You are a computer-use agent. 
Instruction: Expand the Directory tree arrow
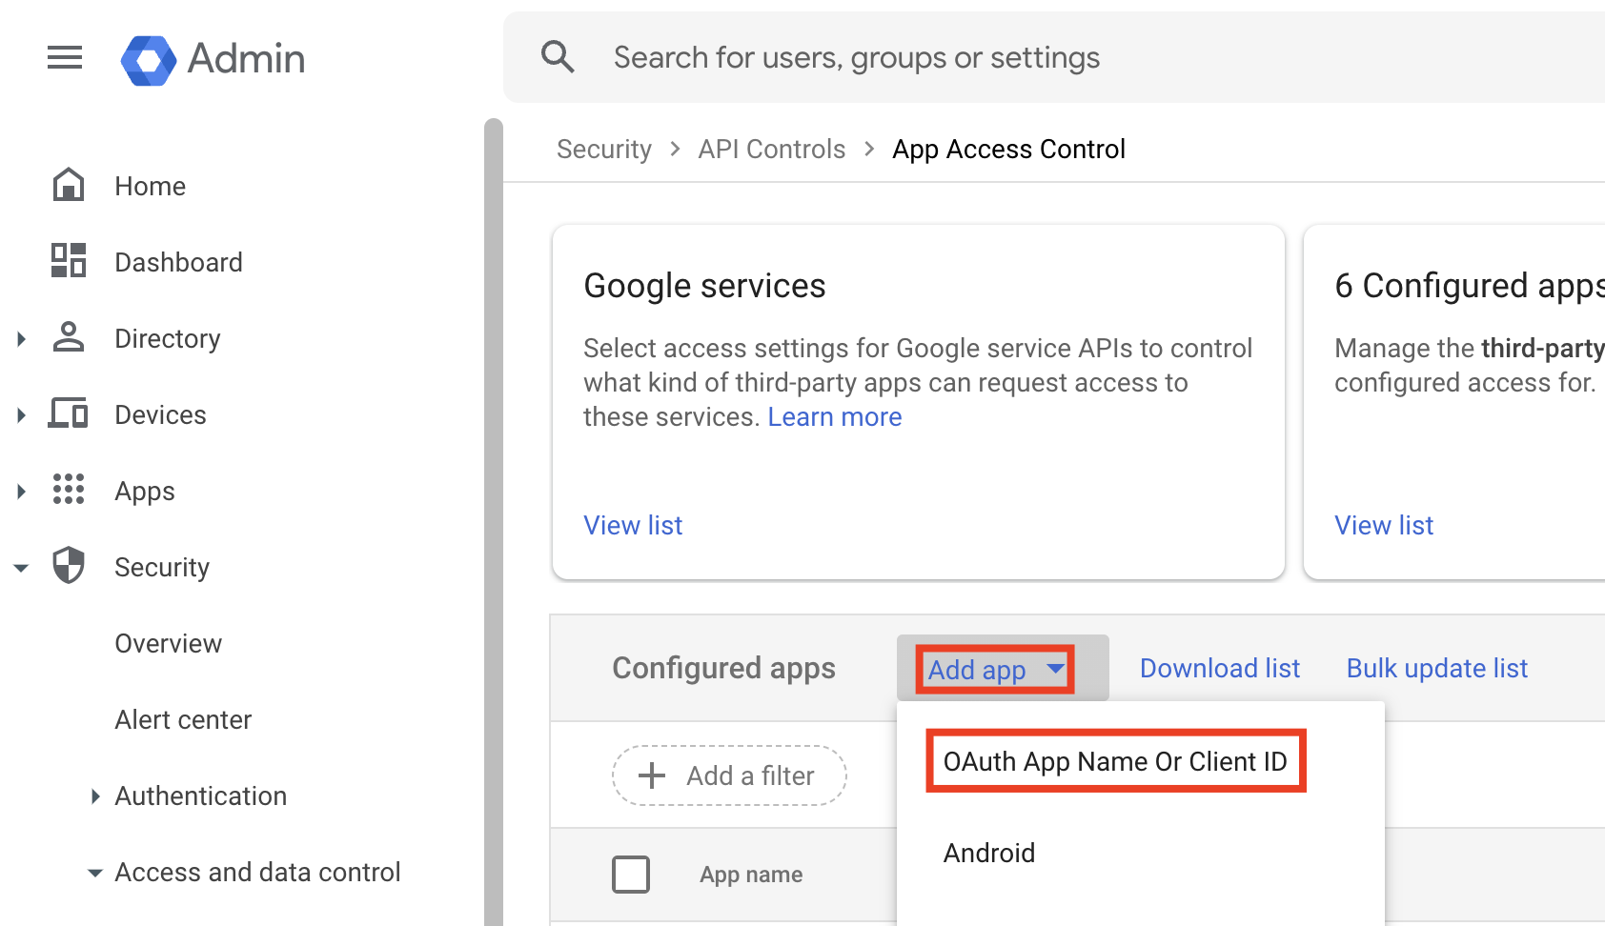(21, 339)
